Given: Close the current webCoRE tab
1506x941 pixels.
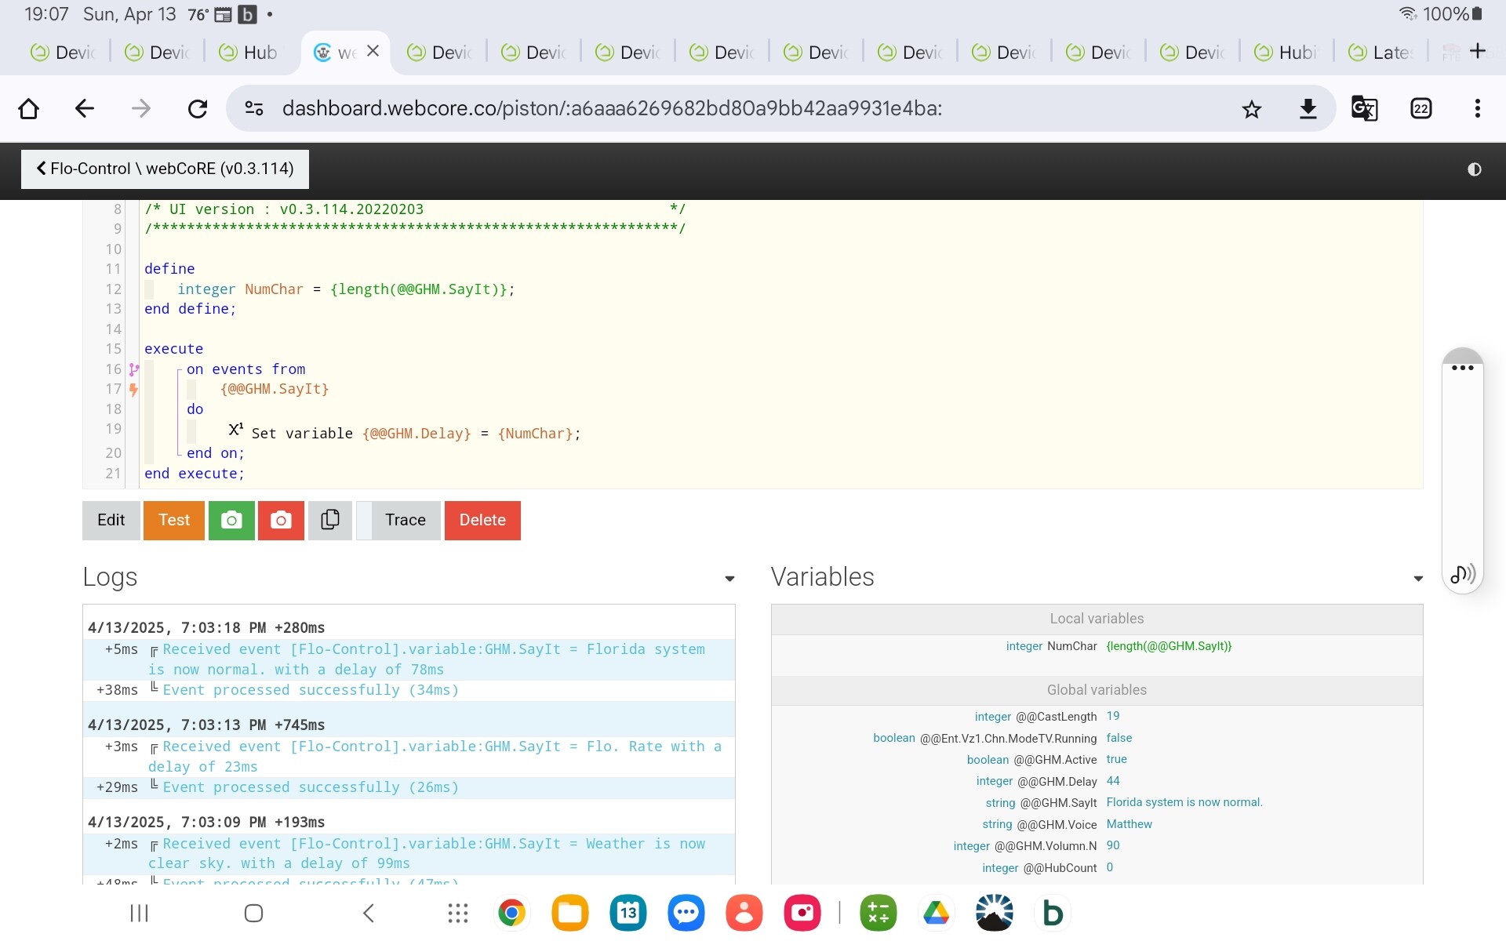Looking at the screenshot, I should (373, 51).
